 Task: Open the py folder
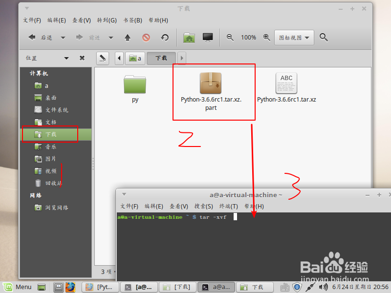(135, 86)
